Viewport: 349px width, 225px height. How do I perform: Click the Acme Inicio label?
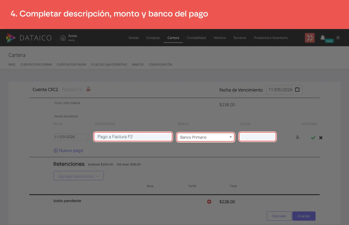click(x=73, y=38)
